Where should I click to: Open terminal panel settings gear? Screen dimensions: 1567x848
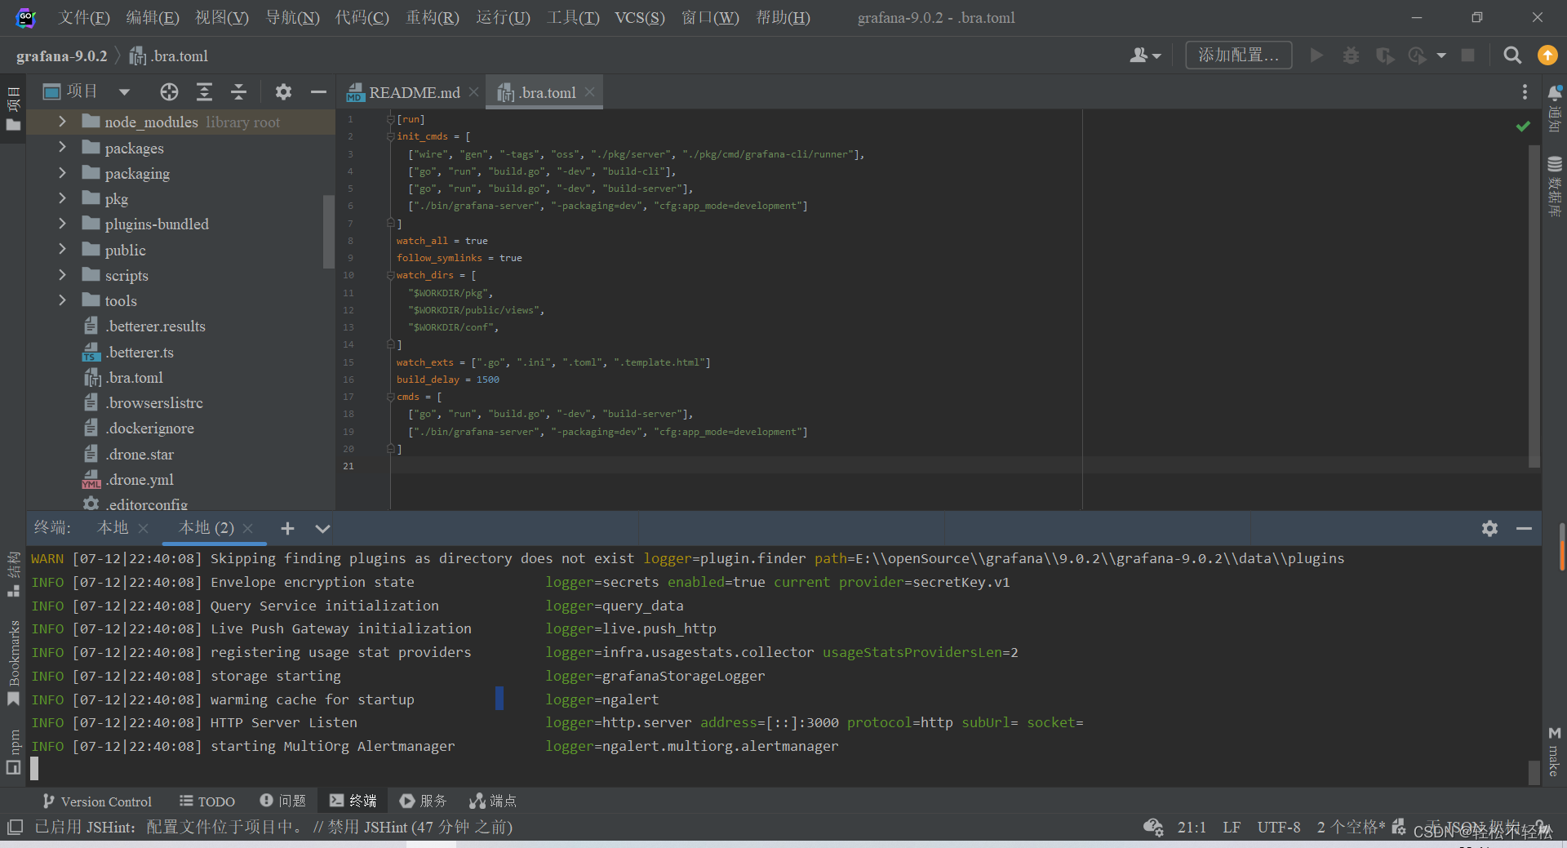[1489, 529]
